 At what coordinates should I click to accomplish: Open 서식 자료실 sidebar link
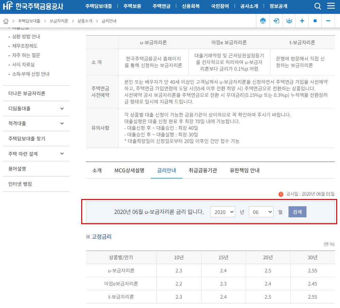coord(23,64)
